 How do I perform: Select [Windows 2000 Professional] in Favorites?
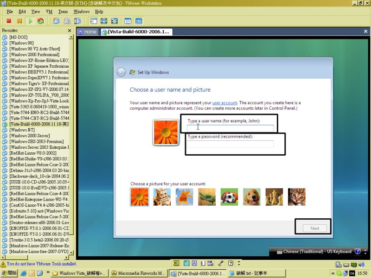pyautogui.click(x=34, y=55)
